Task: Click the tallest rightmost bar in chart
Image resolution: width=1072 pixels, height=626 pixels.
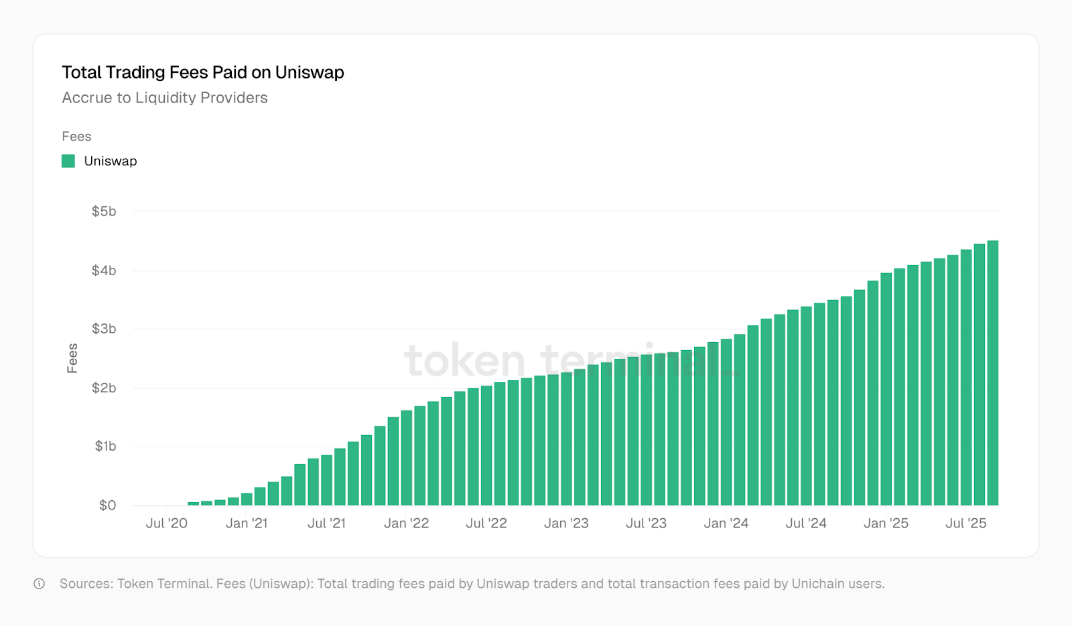Action: coord(992,375)
